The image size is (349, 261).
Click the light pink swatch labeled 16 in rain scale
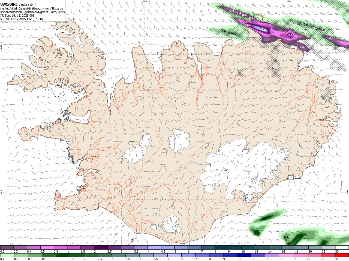(286, 255)
